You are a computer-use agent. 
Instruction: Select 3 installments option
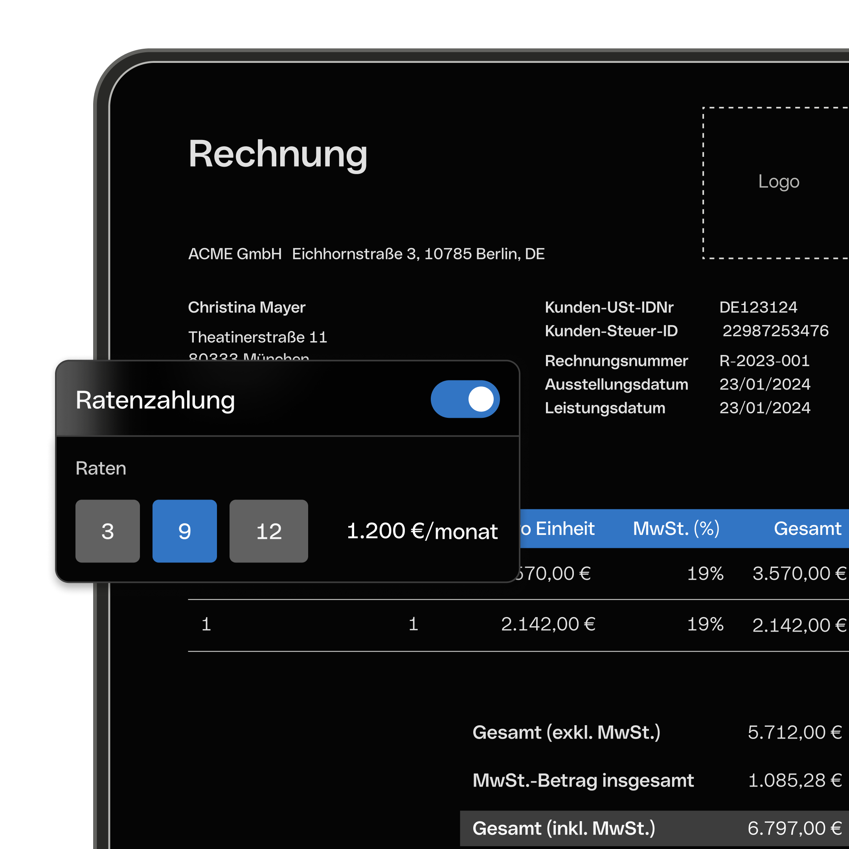pyautogui.click(x=108, y=531)
